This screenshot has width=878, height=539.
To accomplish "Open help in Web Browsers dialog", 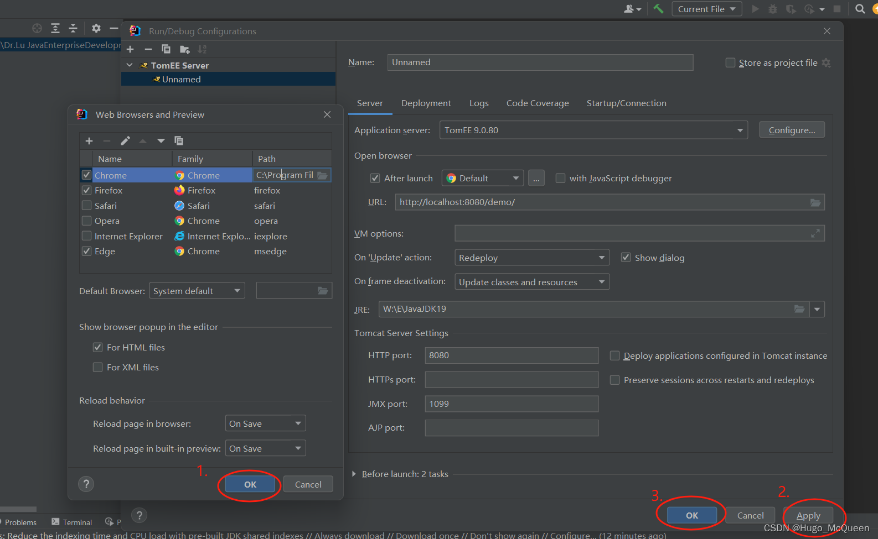I will coord(86,484).
